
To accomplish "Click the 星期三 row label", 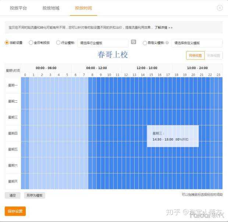I will [13, 117].
